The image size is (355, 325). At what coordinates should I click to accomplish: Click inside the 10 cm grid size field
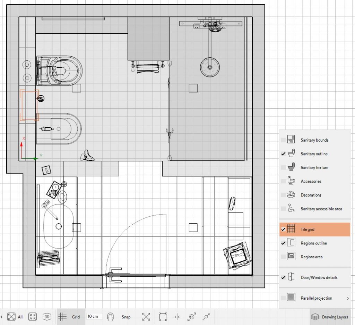94,316
